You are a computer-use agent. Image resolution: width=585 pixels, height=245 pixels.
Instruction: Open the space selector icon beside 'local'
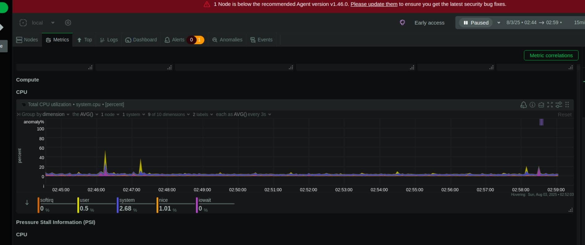point(23,23)
